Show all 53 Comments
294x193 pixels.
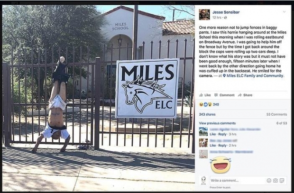pyautogui.click(x=276, y=114)
